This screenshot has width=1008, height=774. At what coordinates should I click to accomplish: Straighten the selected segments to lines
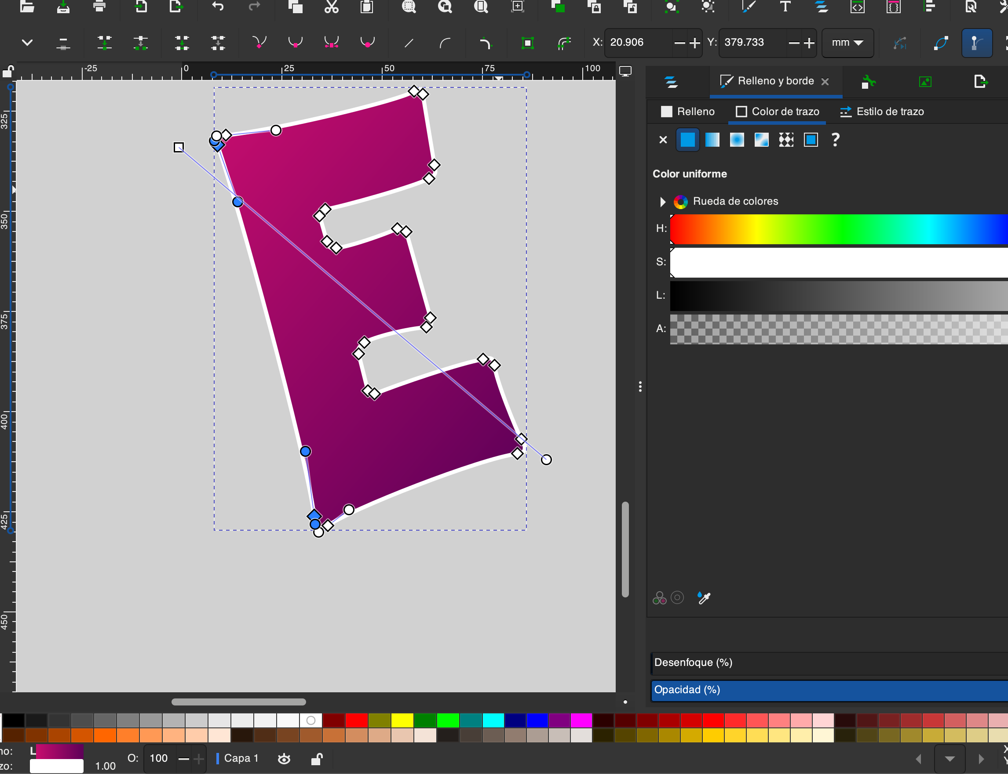(x=409, y=43)
